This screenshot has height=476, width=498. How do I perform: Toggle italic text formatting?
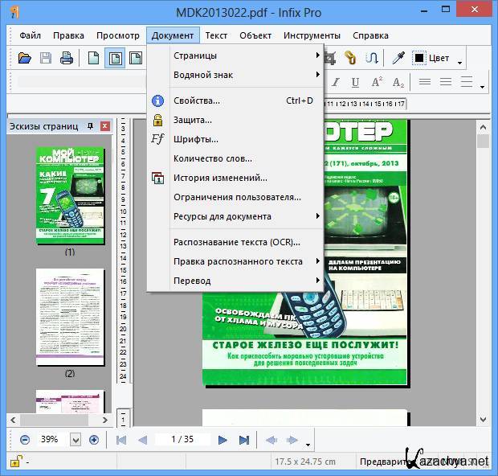pos(334,82)
